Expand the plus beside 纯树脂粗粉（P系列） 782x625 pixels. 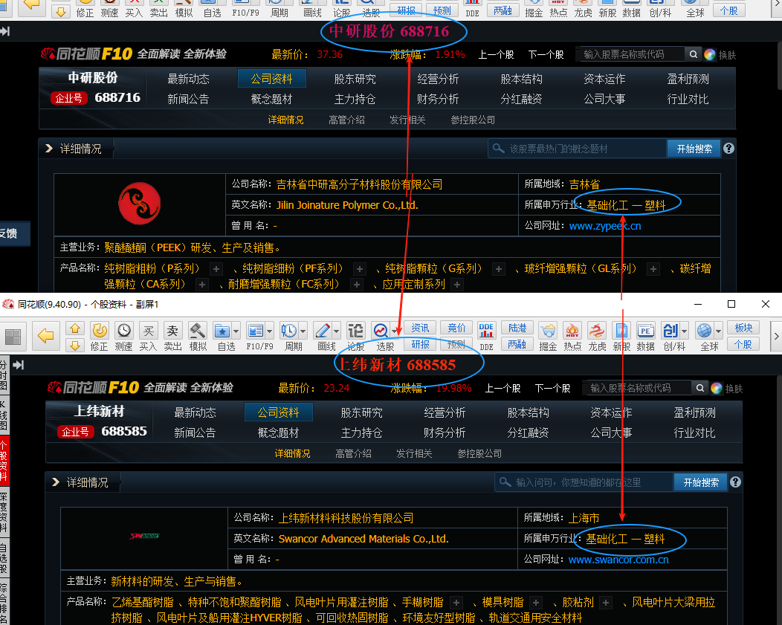[x=216, y=269]
